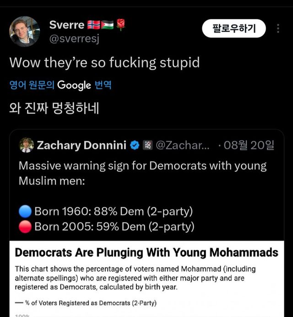The image size is (293, 317).
Task: Tap the chart title Democrats Are Plunging With Young Mohammads
Action: tap(146, 252)
